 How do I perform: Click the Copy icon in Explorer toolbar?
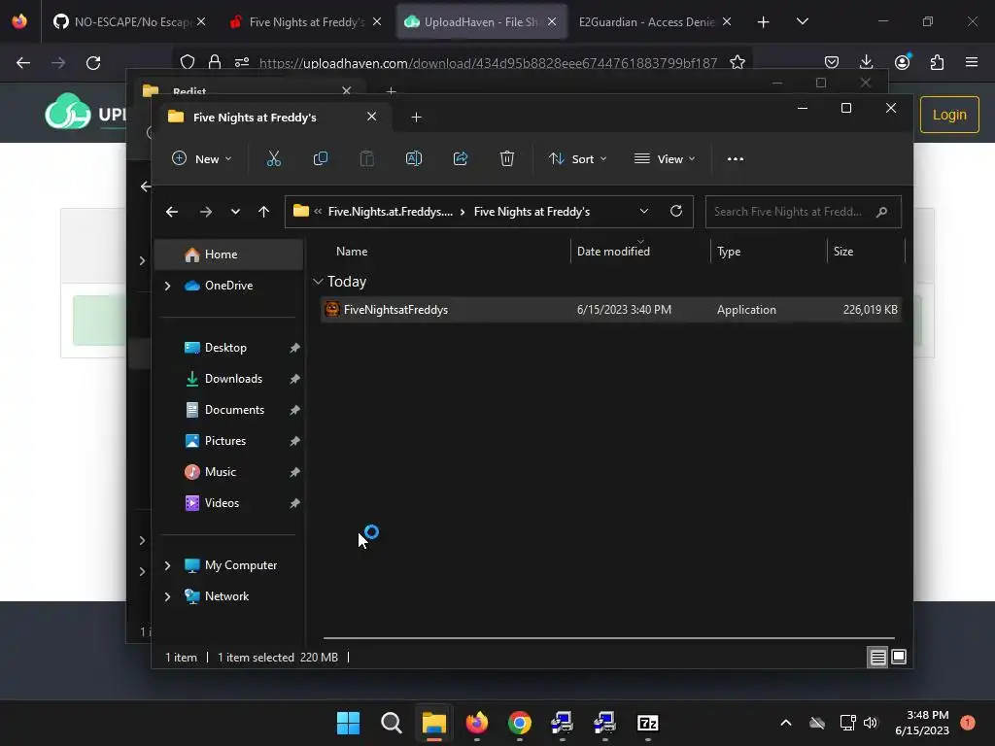tap(321, 158)
